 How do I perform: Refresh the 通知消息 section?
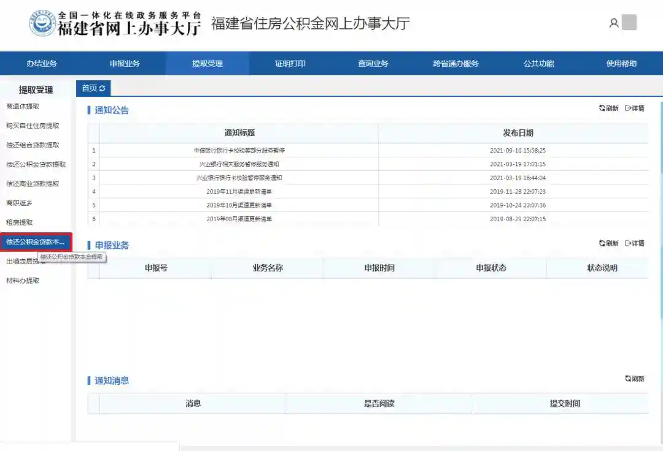635,379
